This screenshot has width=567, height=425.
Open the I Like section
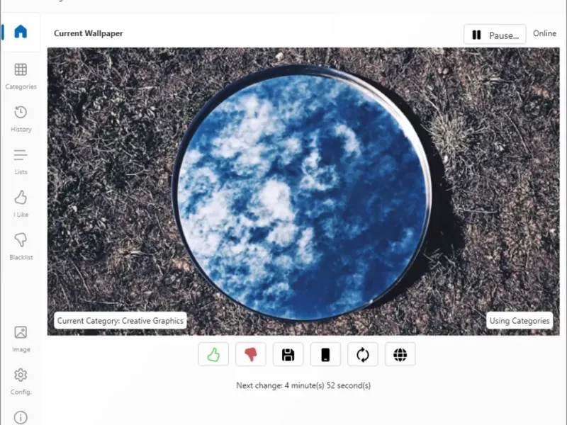coord(21,204)
